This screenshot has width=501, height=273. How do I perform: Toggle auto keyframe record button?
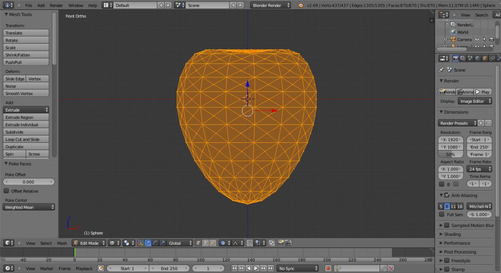click(328, 268)
